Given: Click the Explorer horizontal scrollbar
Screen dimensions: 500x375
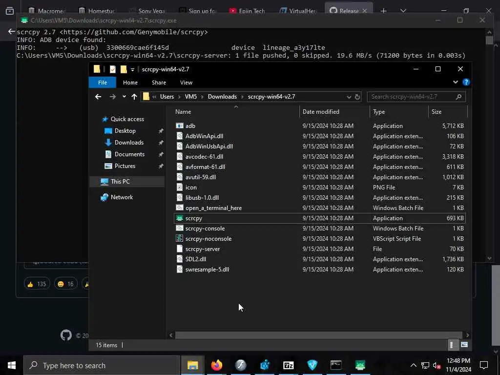Looking at the screenshot, I should point(318,335).
